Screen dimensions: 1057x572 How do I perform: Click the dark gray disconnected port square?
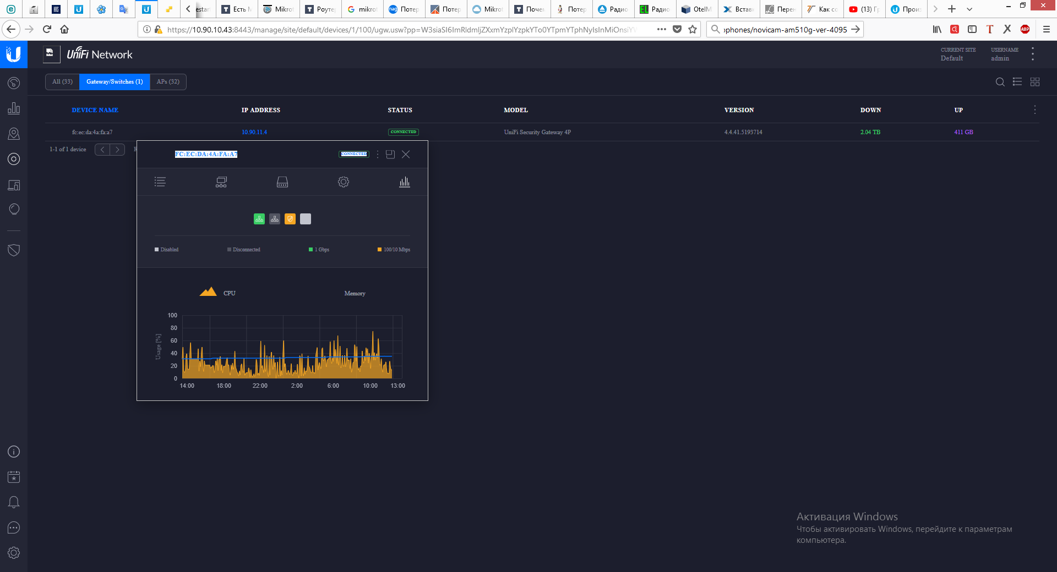[x=275, y=219]
